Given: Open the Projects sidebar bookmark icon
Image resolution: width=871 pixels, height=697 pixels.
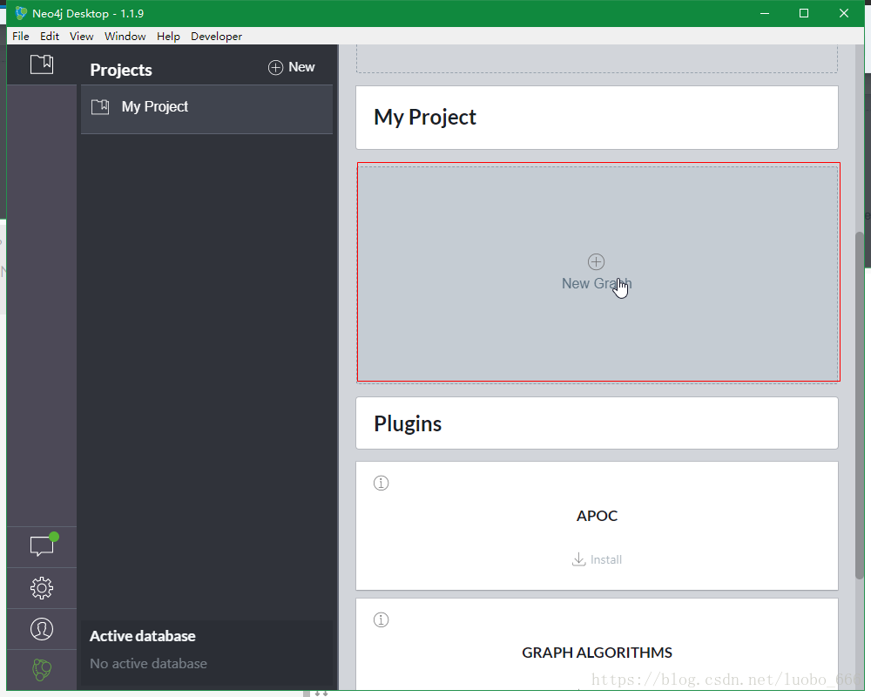Looking at the screenshot, I should point(42,64).
